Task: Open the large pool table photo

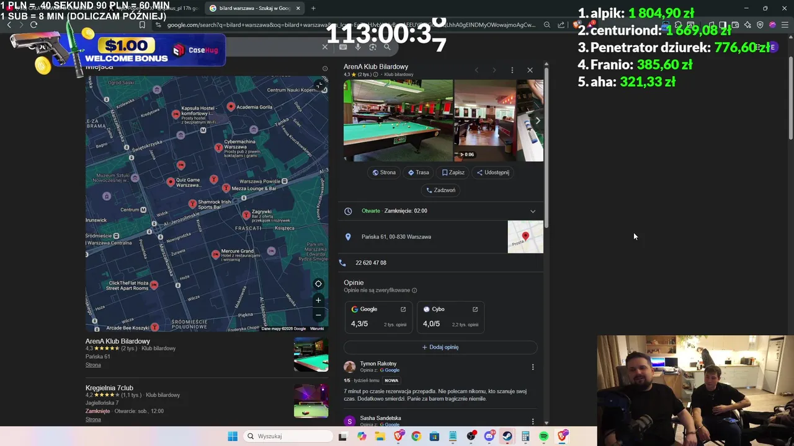Action: [x=398, y=120]
